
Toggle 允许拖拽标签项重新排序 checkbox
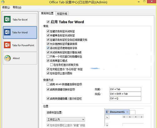pos(48,44)
